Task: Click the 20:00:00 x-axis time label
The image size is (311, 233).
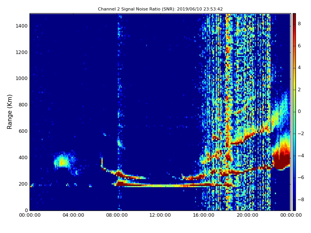Action: (247, 215)
